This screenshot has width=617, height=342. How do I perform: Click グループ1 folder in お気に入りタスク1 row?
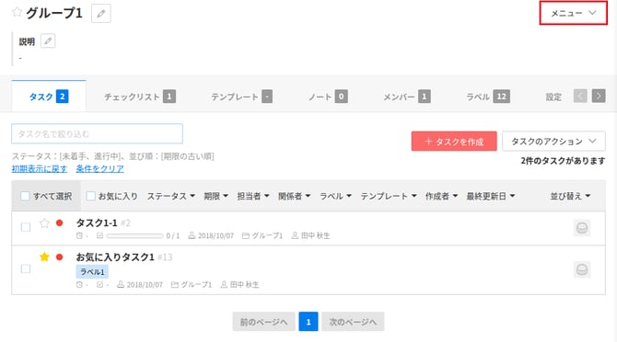pyautogui.click(x=192, y=285)
